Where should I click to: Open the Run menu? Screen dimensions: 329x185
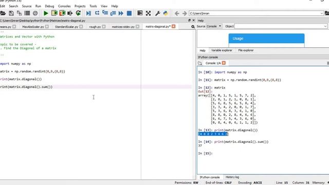point(38,6)
